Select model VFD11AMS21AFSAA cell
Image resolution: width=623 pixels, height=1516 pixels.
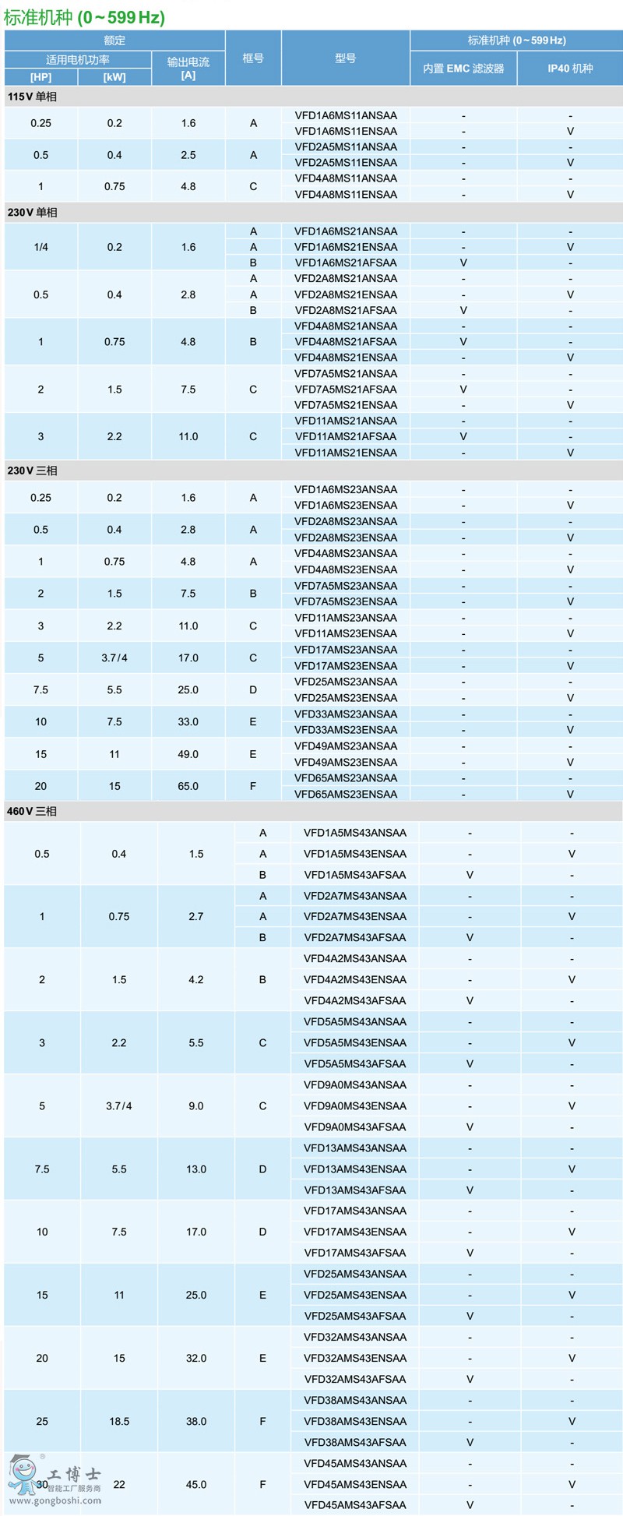point(346,436)
